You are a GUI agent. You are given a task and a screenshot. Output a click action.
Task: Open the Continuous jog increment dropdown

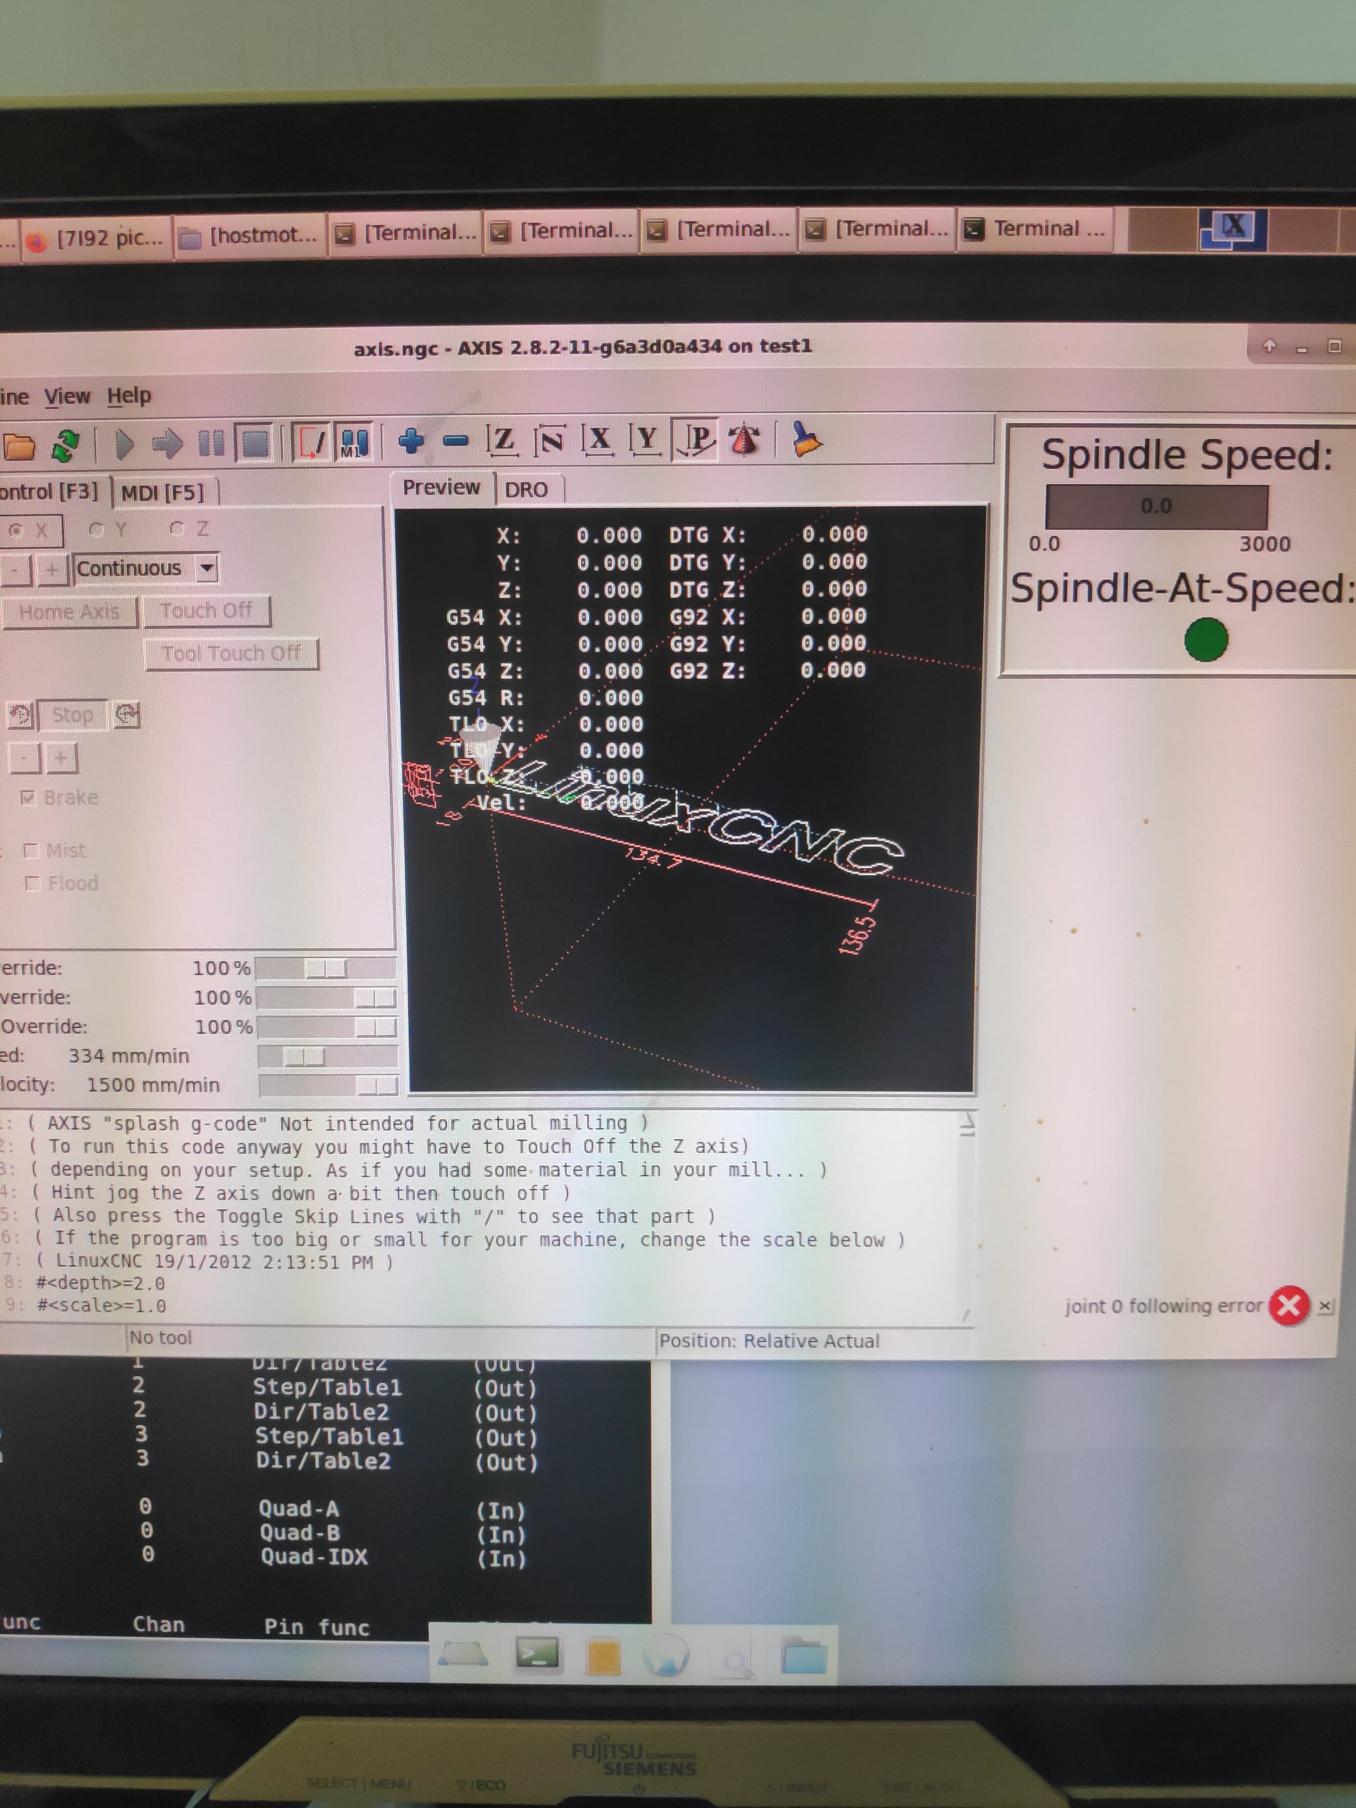(x=146, y=568)
